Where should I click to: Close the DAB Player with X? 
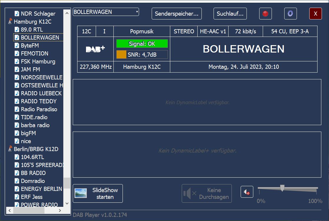tap(315, 14)
